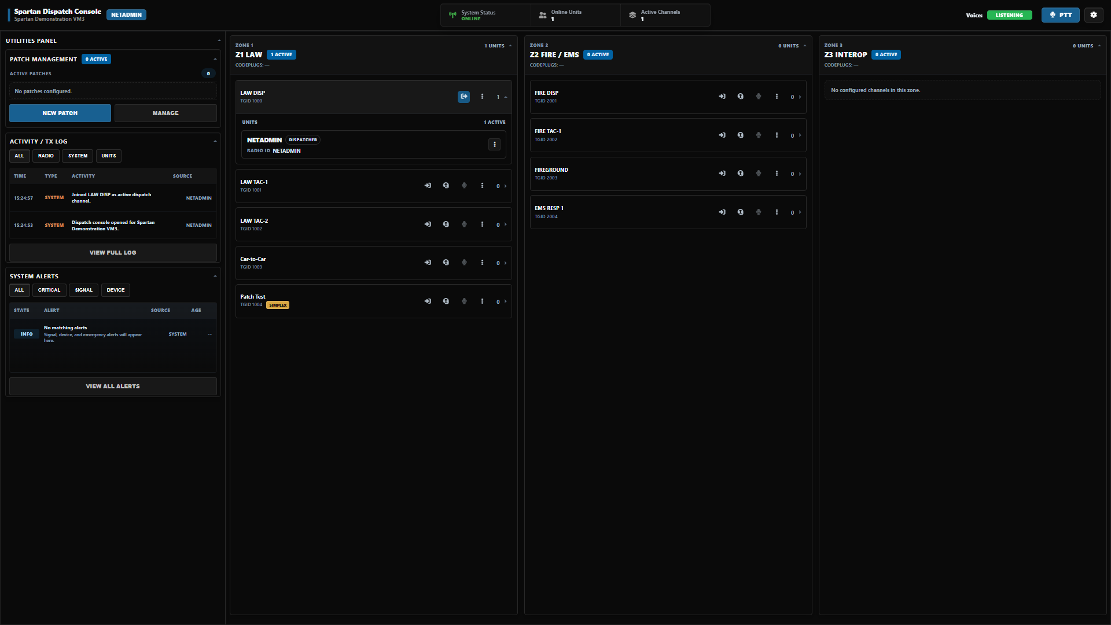The width and height of the screenshot is (1111, 625).
Task: Create a NEW PATCH
Action: coord(60,113)
